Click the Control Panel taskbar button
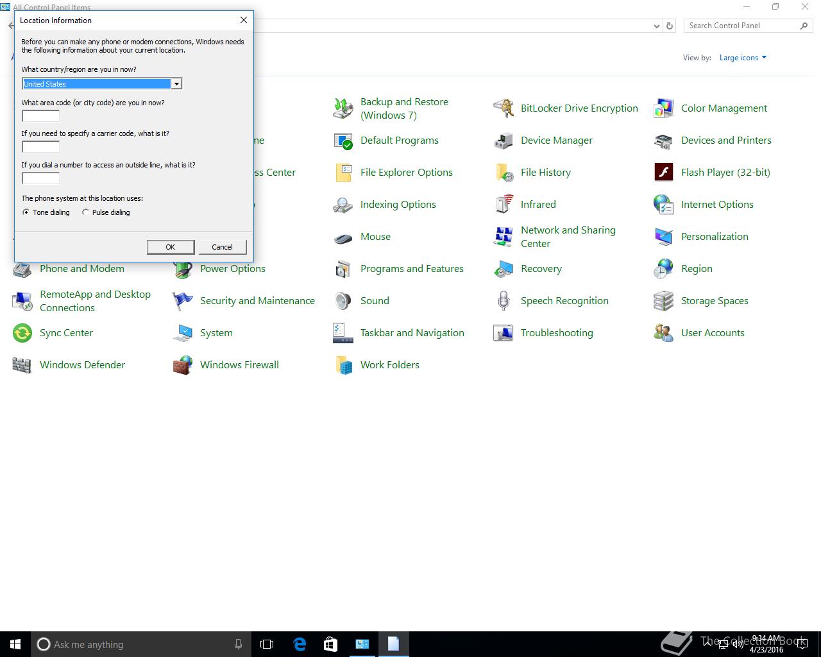The image size is (821, 657). (x=362, y=644)
